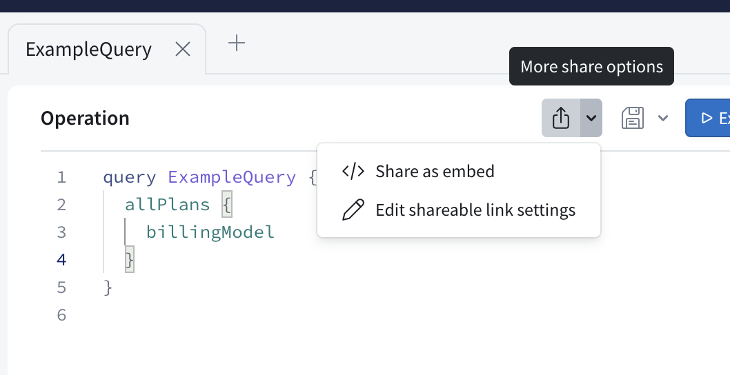The height and width of the screenshot is (375, 730).
Task: Run the query with the blue play button
Action: 708,118
